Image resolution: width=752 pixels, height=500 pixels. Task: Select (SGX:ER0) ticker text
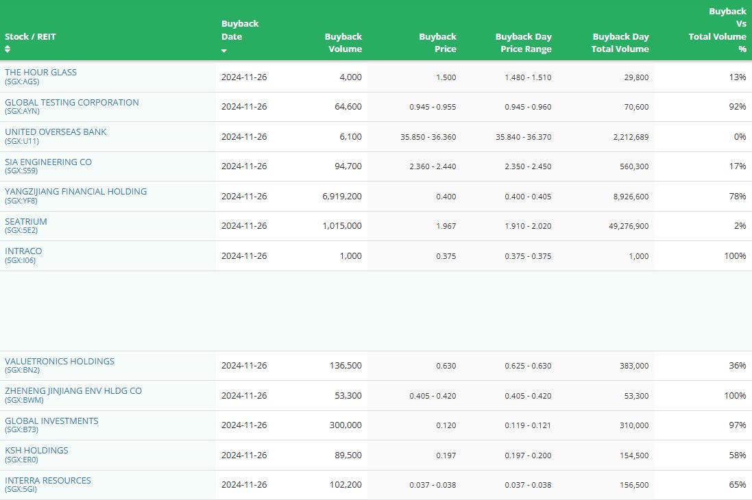(21, 460)
